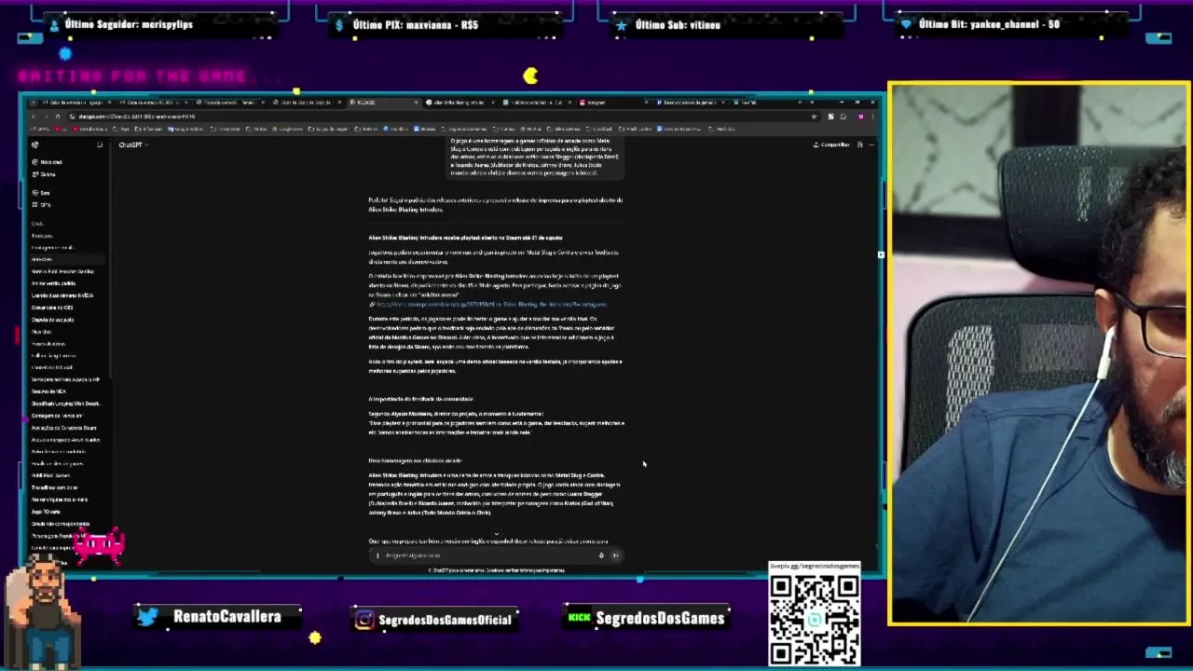Switch to the Desenvolvedores de games tab
This screenshot has height=671, width=1193.
tap(690, 103)
